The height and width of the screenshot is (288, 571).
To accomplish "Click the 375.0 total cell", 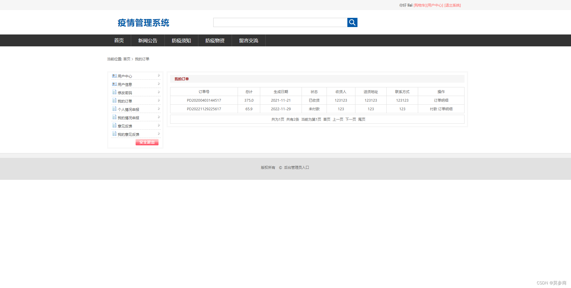I will click(x=249, y=100).
